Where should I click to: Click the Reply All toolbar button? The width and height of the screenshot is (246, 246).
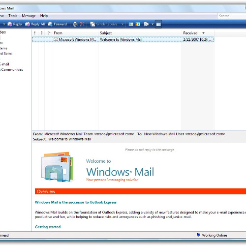tap(35, 24)
